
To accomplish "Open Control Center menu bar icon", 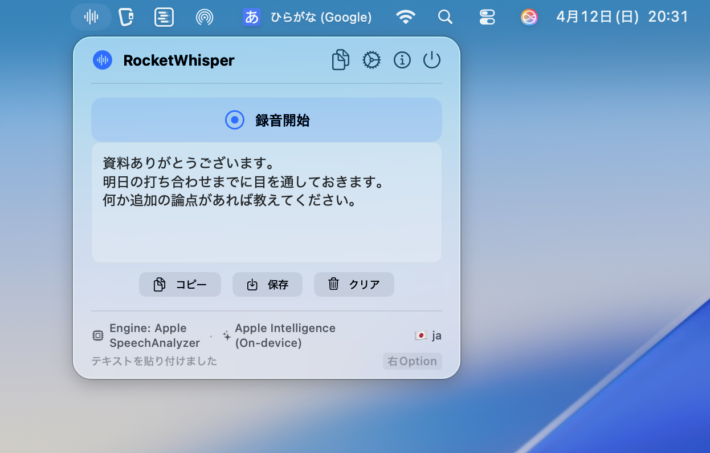I will (487, 17).
